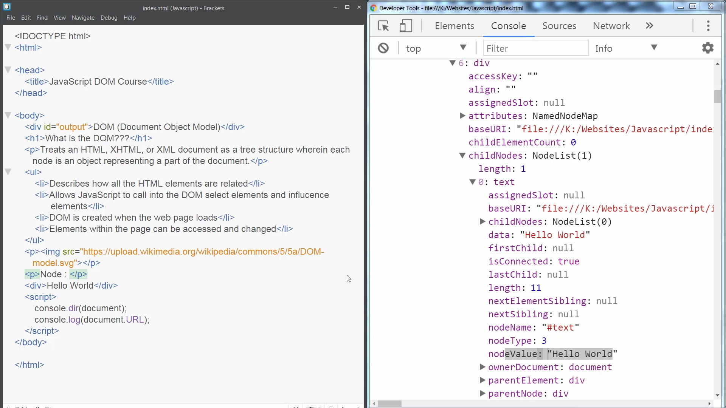Expand the attributes NamedNodeMap entry

462,116
